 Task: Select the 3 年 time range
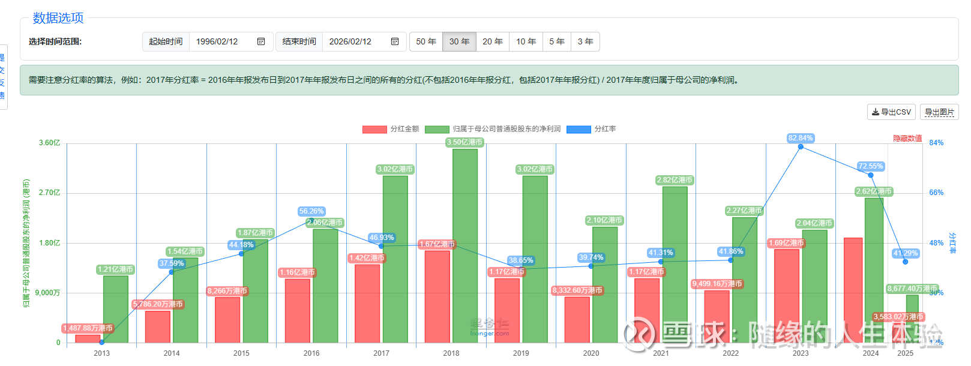click(586, 41)
